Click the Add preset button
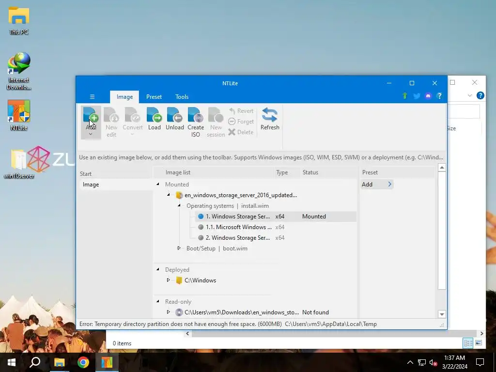 click(x=377, y=185)
